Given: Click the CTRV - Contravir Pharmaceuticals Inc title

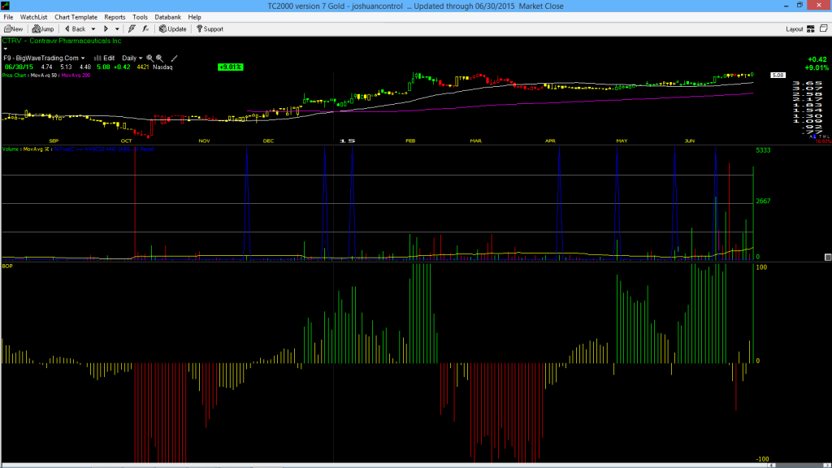Looking at the screenshot, I should pyautogui.click(x=62, y=41).
